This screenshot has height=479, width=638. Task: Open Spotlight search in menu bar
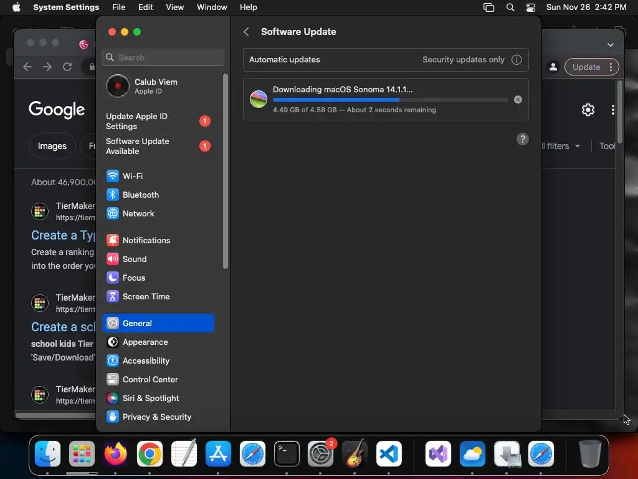point(510,7)
